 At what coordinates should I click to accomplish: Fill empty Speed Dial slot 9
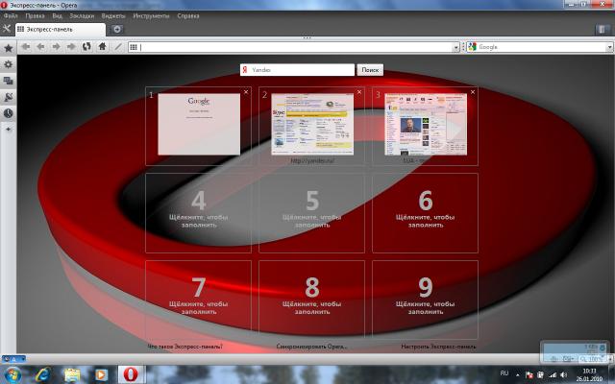tap(425, 300)
